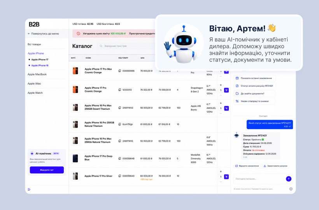Screen dimensions: 319x210
Task: Add iPhone 17 Pro Silver to cart
Action: point(226,177)
